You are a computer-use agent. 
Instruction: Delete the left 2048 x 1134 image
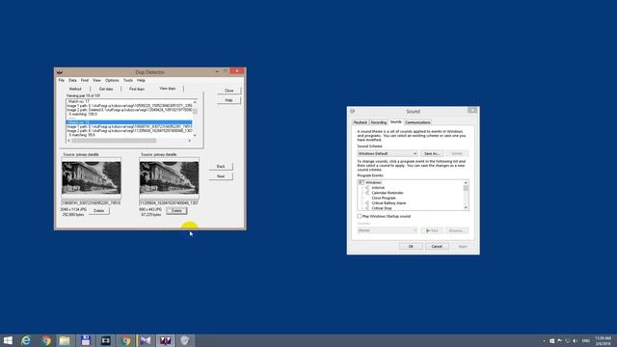(98, 211)
